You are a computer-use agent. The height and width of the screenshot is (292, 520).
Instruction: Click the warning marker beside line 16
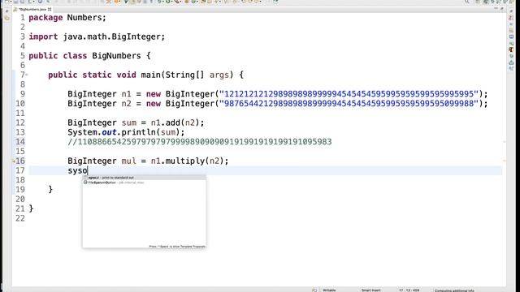[14, 161]
